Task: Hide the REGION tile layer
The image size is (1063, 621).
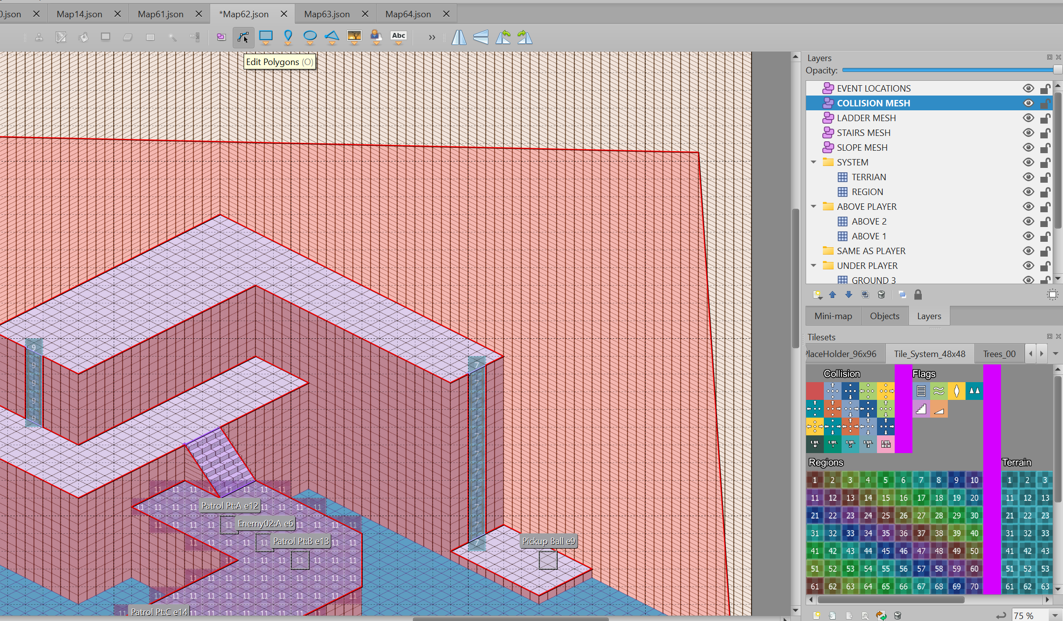Action: [x=1028, y=192]
